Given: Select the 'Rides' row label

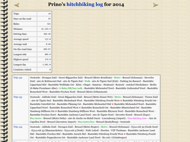Looking at the screenshot, I should point(16,24).
